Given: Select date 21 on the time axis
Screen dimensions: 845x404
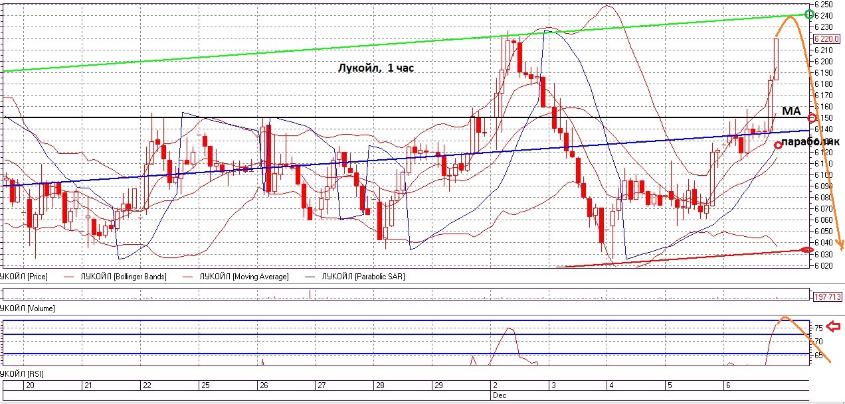Looking at the screenshot, I should (x=89, y=385).
